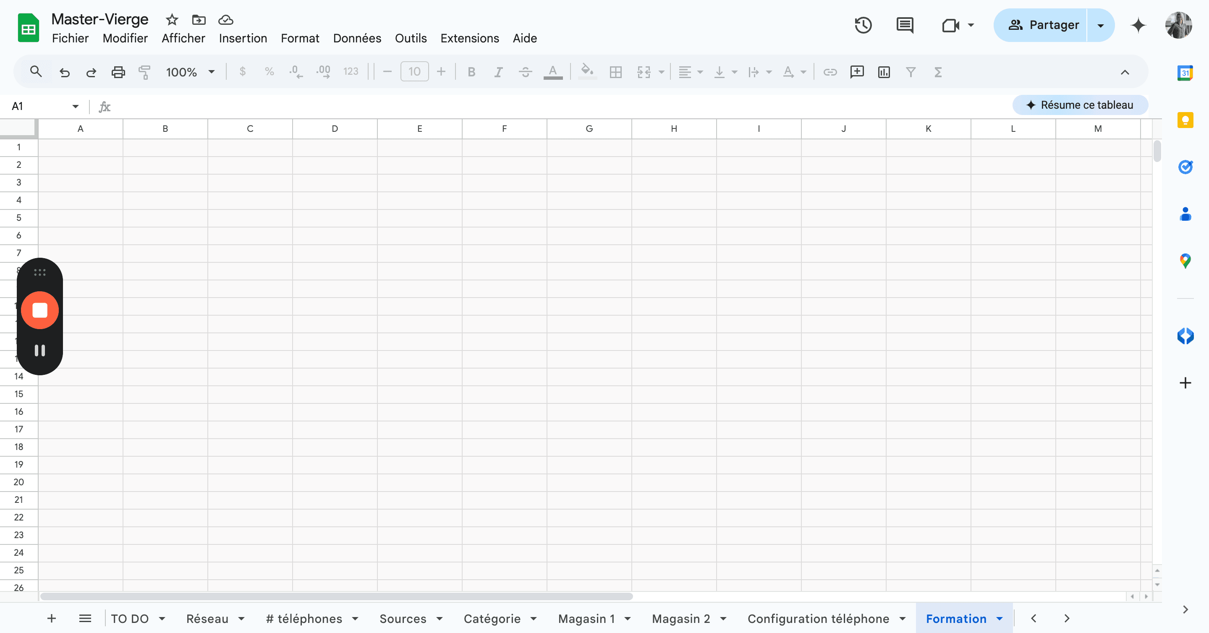Image resolution: width=1209 pixels, height=633 pixels.
Task: Activate the paint format roller tool
Action: point(144,72)
